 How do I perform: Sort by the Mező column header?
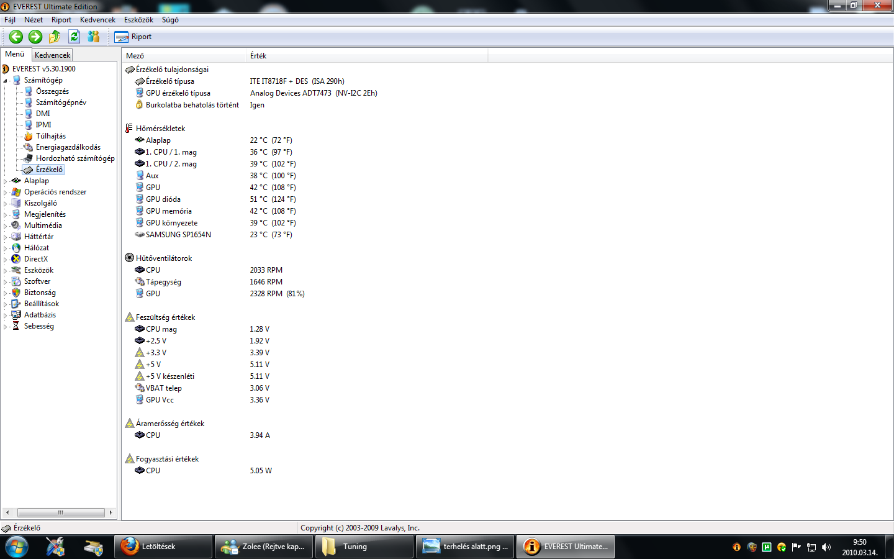[184, 56]
